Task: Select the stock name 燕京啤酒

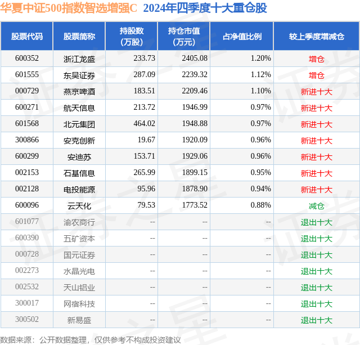Action: [x=79, y=92]
